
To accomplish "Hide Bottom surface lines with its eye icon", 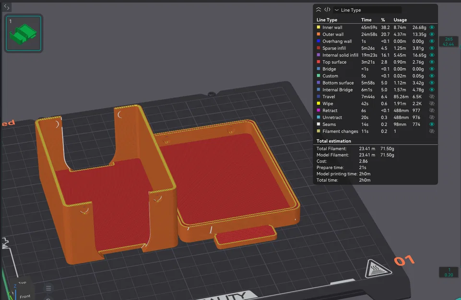I will (432, 83).
